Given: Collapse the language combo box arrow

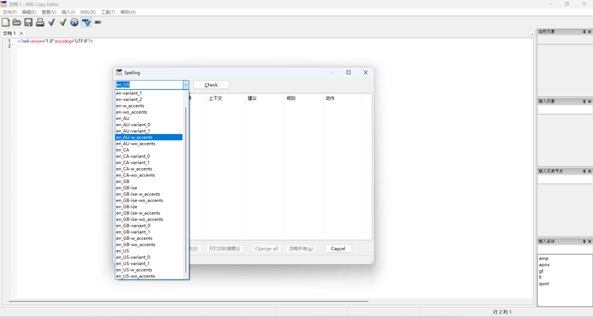Looking at the screenshot, I should 186,85.
